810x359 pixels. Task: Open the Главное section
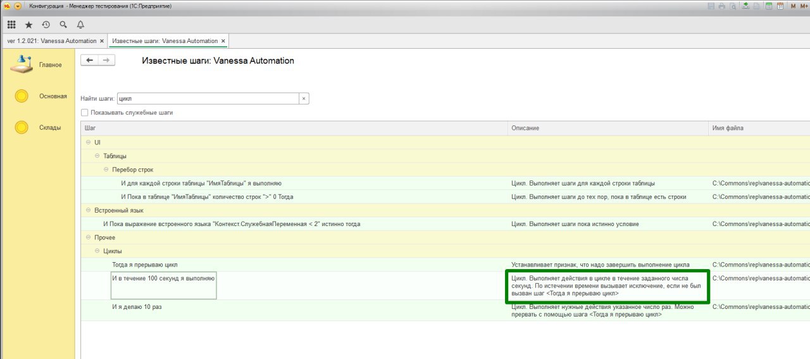[51, 65]
